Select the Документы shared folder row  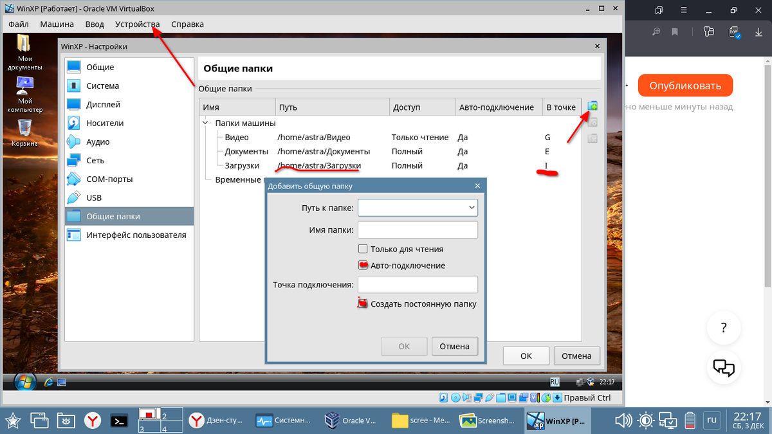391,151
